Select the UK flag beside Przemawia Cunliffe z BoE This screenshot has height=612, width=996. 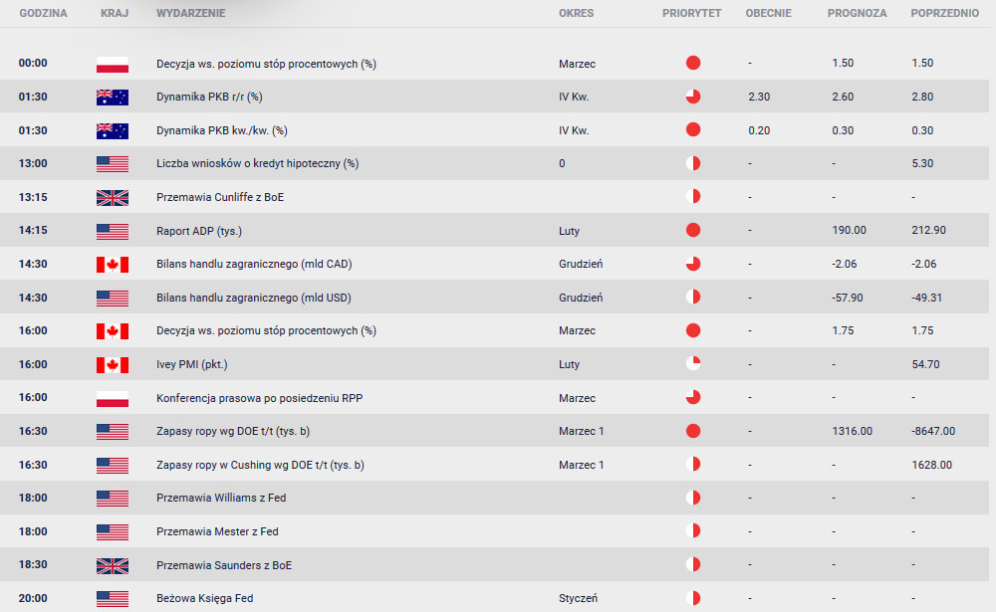pyautogui.click(x=113, y=197)
